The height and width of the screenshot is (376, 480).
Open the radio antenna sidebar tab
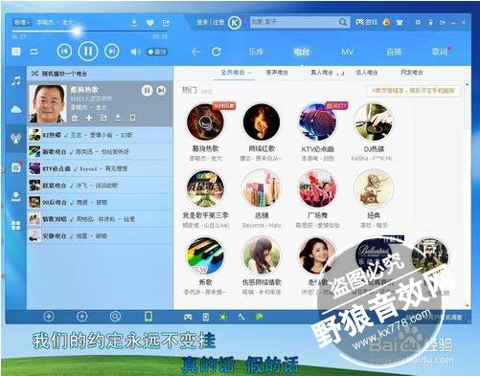16,139
